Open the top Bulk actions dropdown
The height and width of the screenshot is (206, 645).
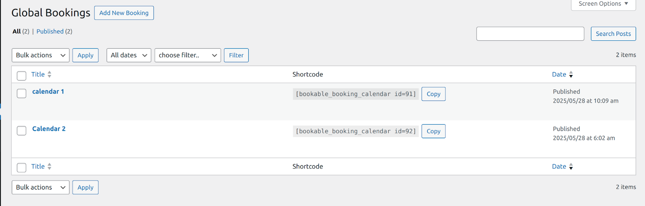click(40, 55)
